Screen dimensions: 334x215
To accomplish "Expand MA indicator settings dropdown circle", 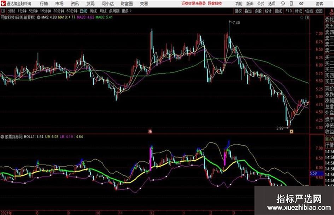I will coord(39,17).
